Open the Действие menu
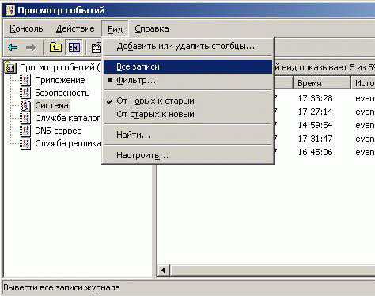 point(75,28)
